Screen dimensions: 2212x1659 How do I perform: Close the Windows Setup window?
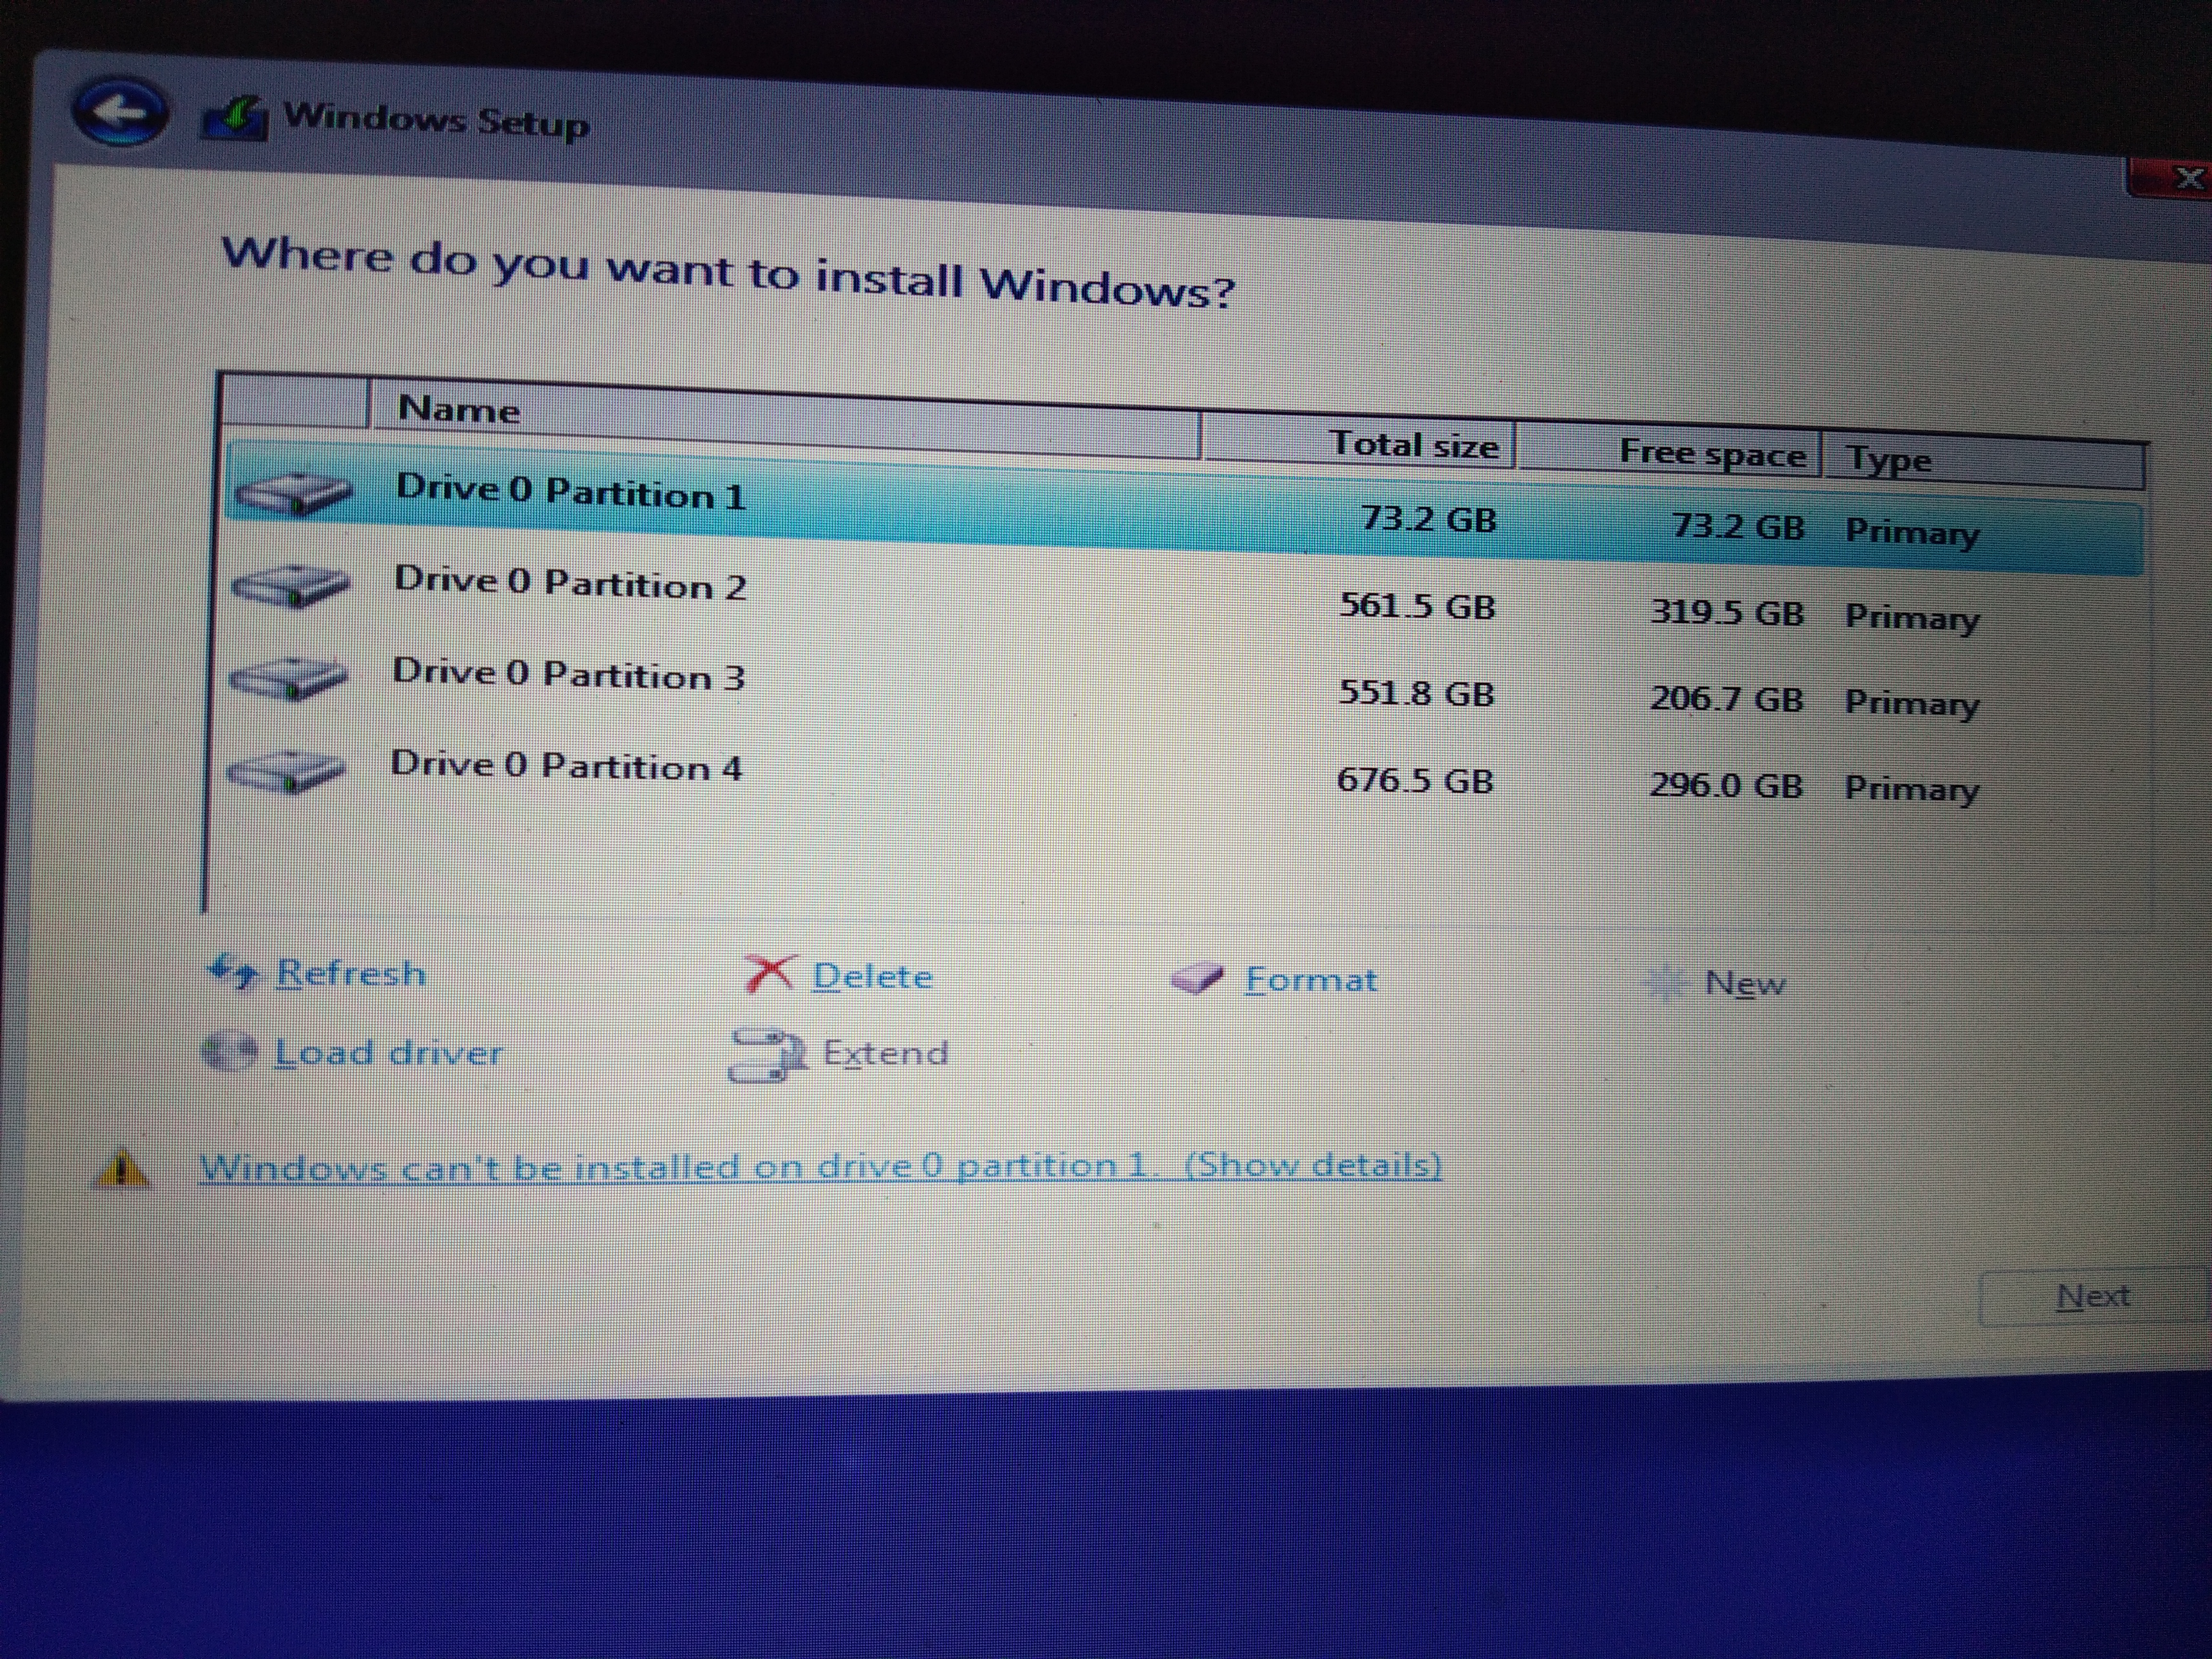click(2171, 179)
